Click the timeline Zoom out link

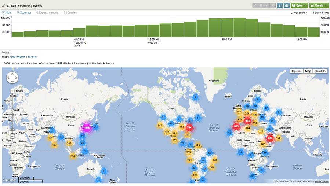[x=23, y=12]
